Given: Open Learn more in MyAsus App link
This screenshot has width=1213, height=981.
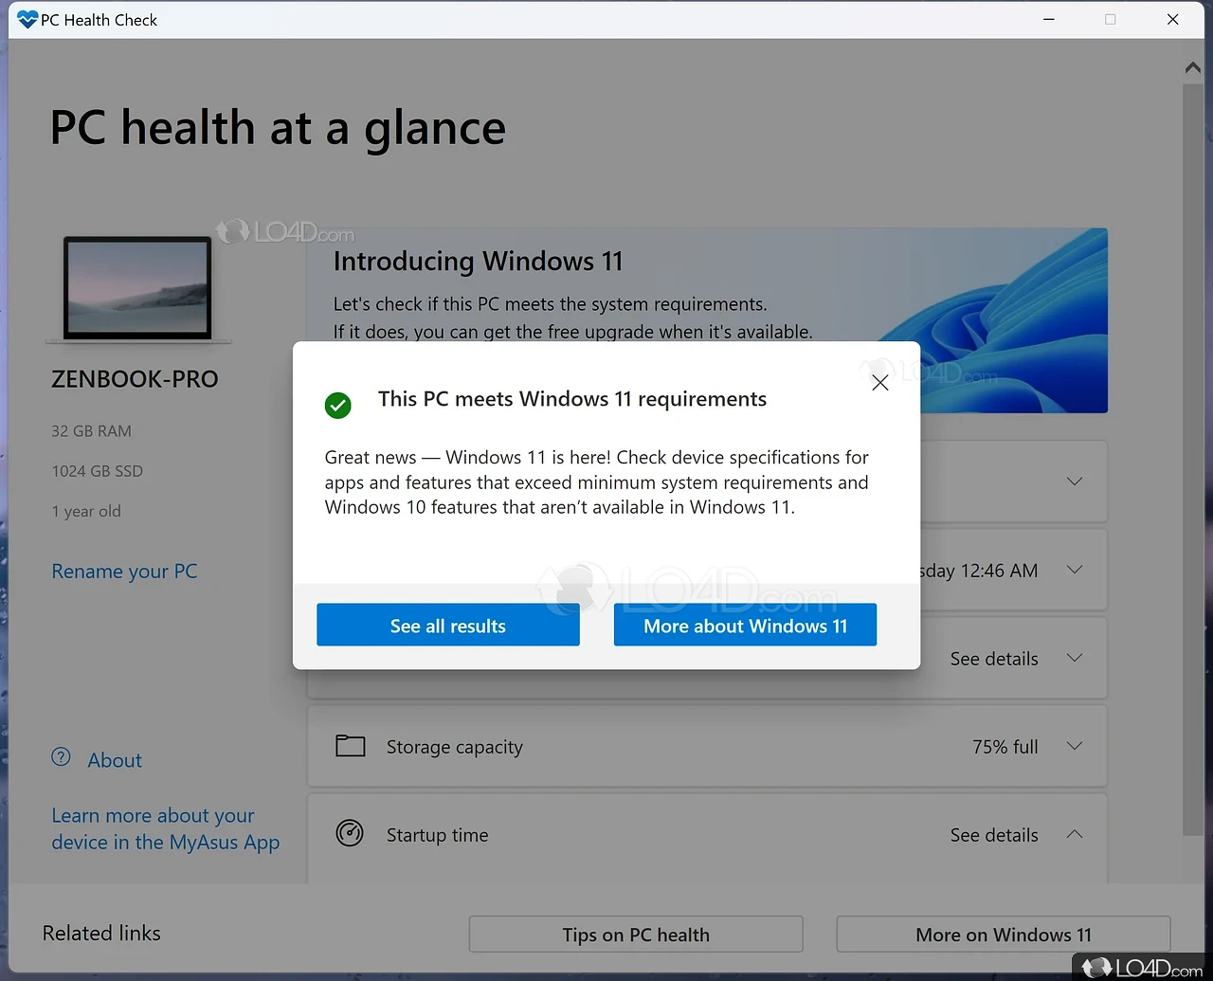Looking at the screenshot, I should (x=166, y=829).
